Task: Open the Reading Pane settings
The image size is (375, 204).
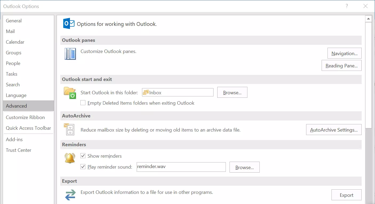Action: click(x=341, y=66)
